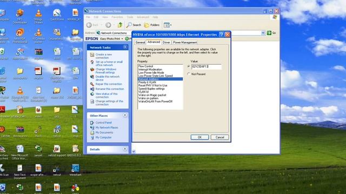Open Search in the Network Connections toolbar
This screenshot has height=194, width=346.
click(134, 25)
